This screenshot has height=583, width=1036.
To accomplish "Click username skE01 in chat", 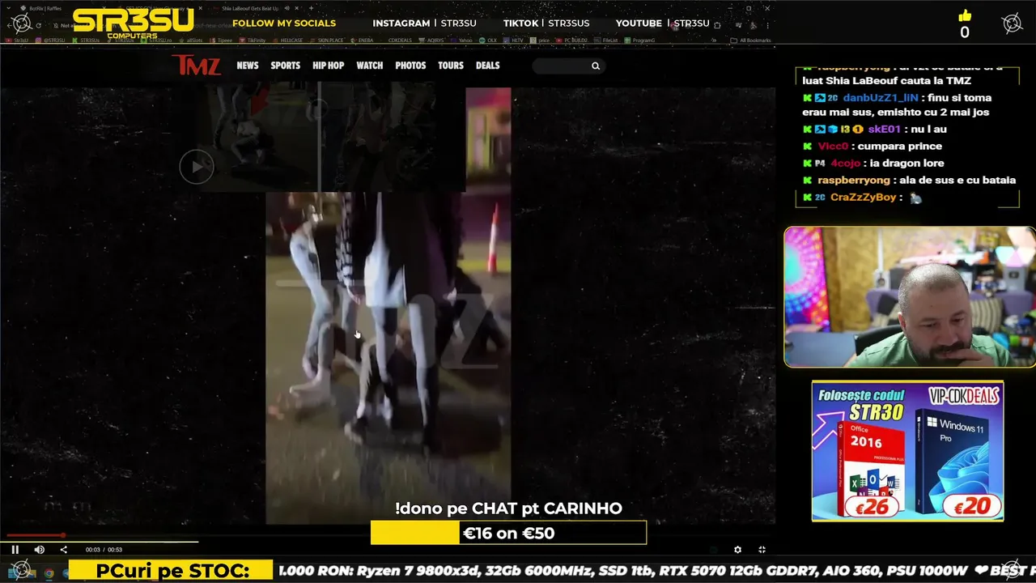I will pos(885,129).
